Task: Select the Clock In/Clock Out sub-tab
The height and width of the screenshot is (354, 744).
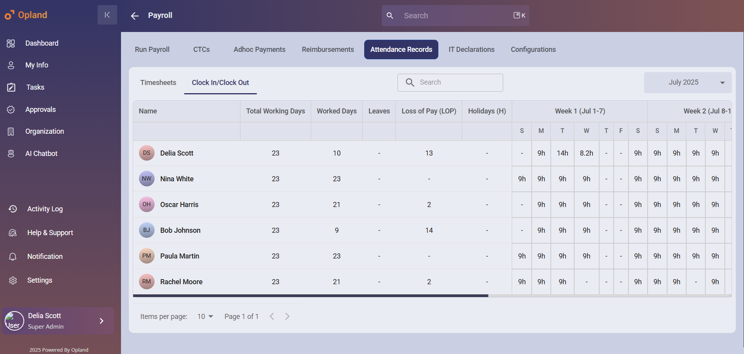Action: tap(221, 83)
